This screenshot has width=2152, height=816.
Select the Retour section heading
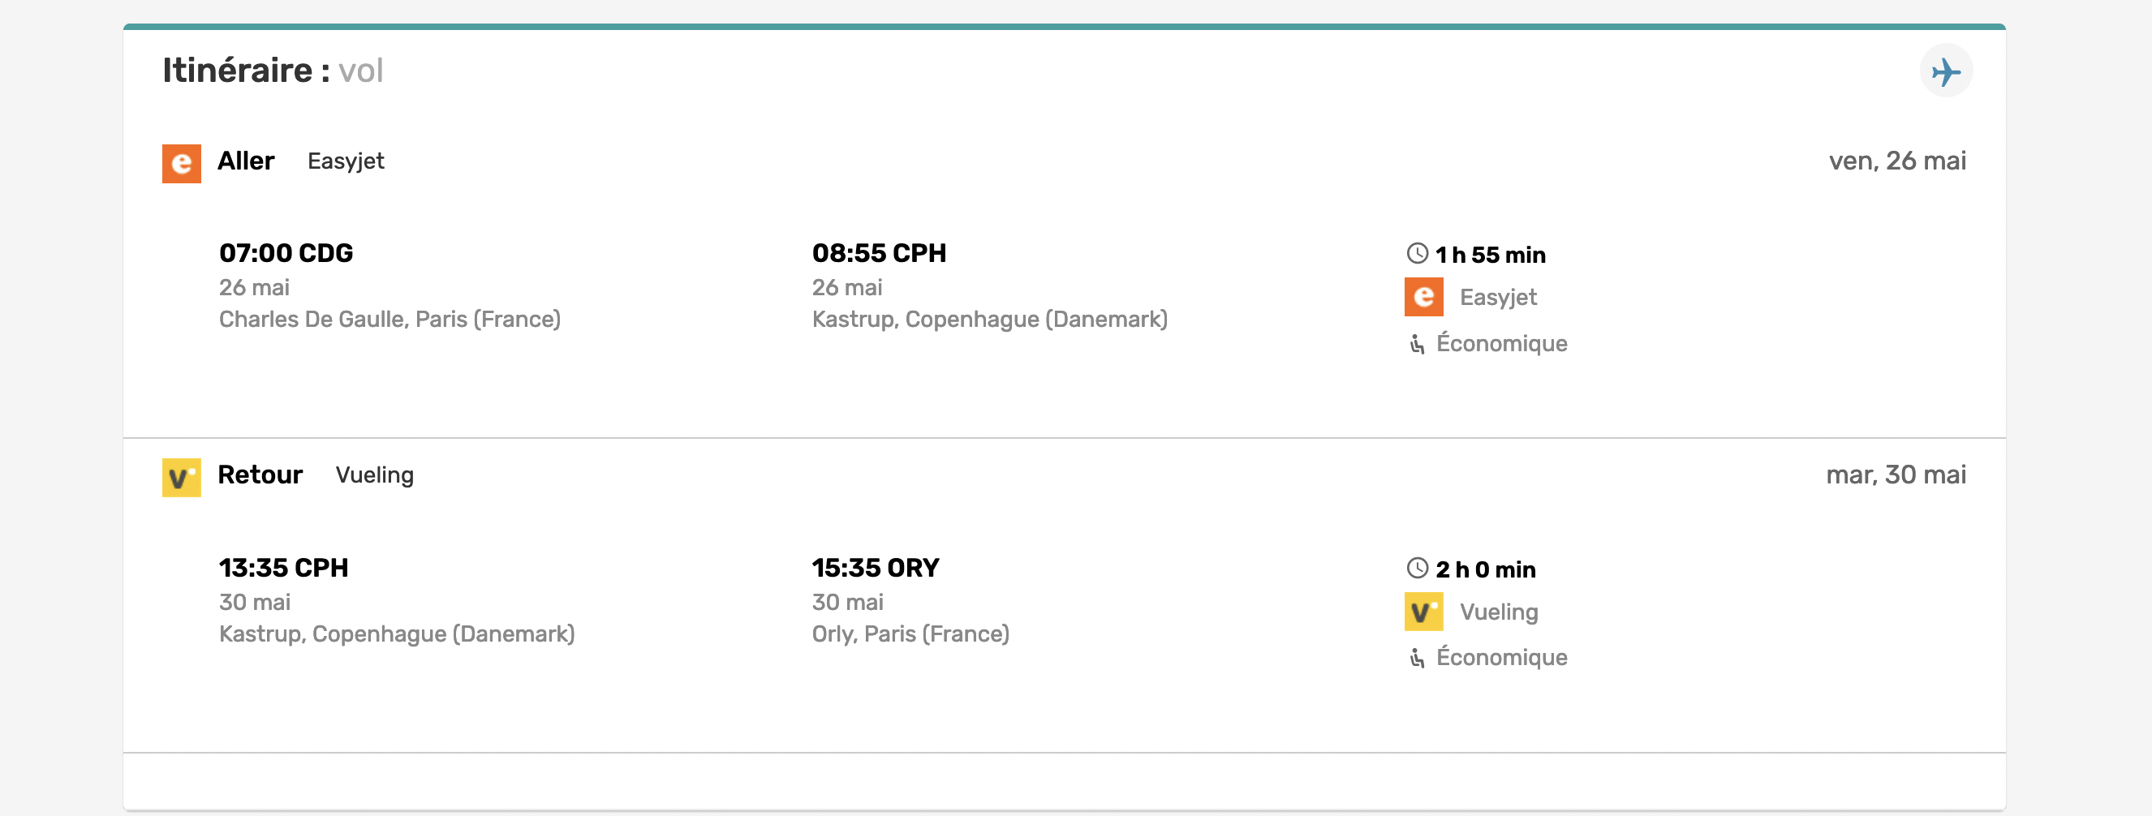pos(260,475)
